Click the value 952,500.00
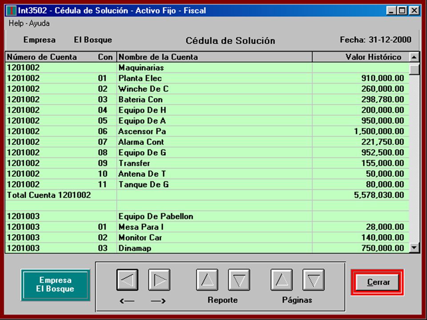This screenshot has height=320, width=427. pos(383,152)
